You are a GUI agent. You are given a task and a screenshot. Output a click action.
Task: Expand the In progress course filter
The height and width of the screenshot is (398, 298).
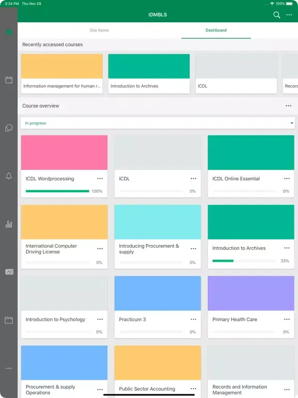tap(158, 123)
